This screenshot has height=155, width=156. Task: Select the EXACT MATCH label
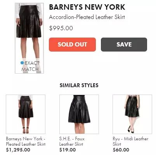(31, 66)
